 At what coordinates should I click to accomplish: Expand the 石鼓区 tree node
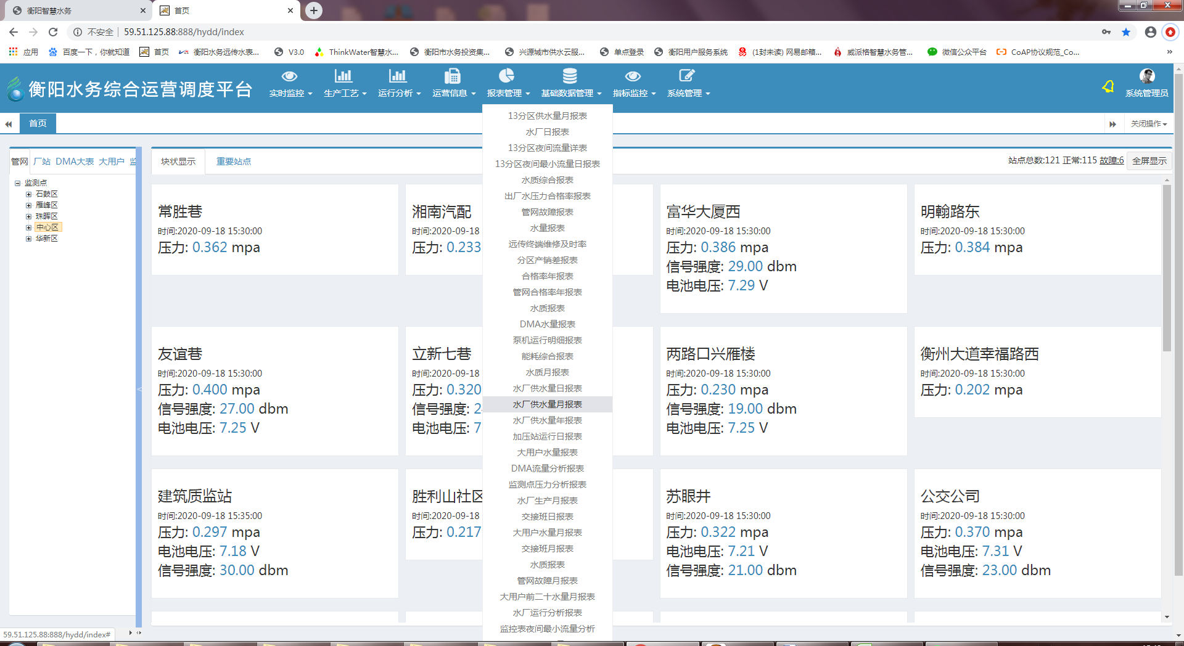(28, 194)
